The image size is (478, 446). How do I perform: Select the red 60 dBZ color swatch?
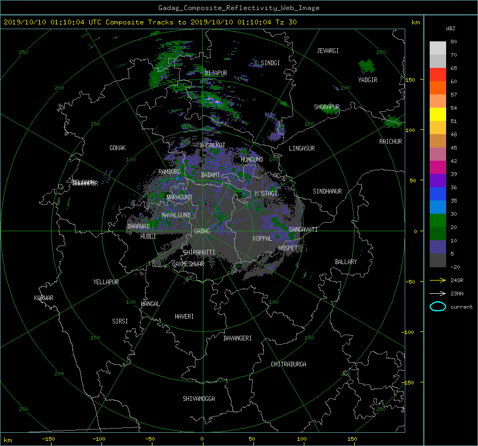(x=438, y=75)
